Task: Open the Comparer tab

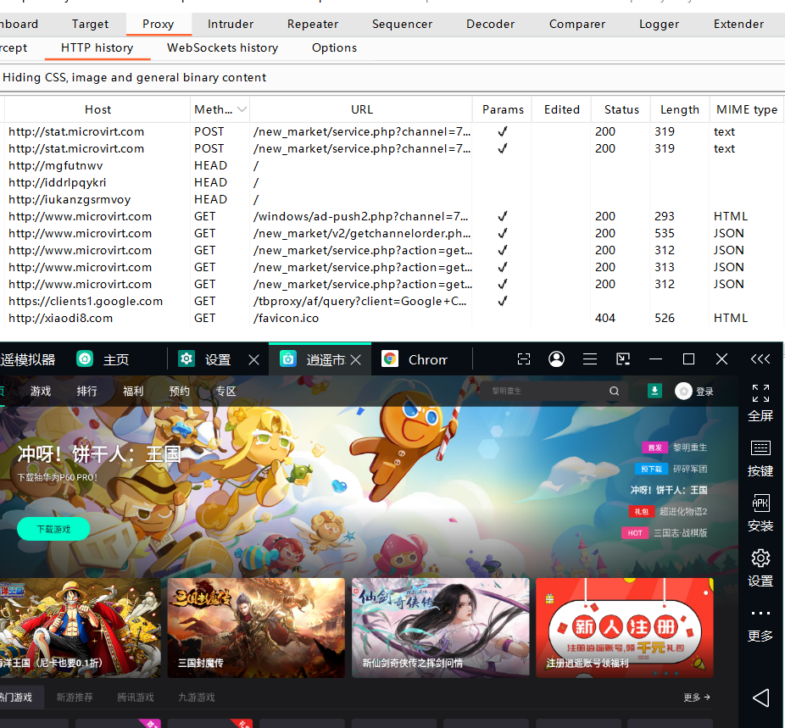Action: click(x=576, y=24)
